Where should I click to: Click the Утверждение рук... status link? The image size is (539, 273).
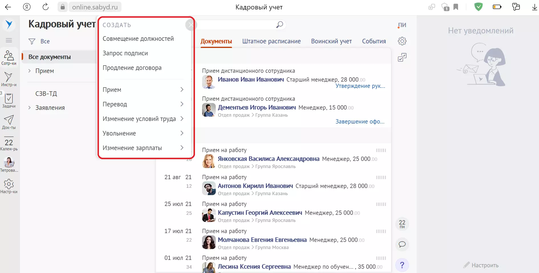pyautogui.click(x=360, y=86)
